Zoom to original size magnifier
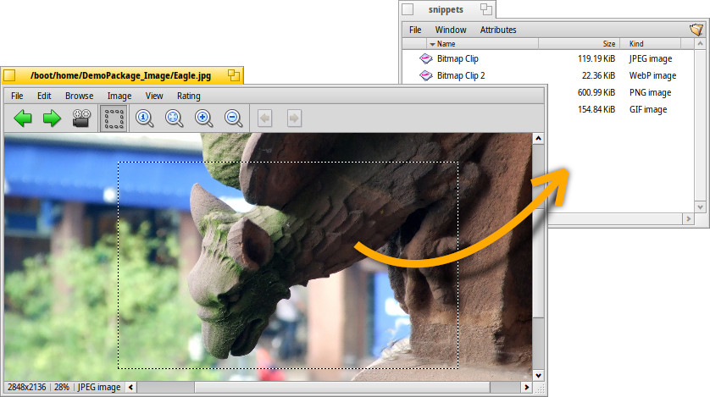 (145, 119)
